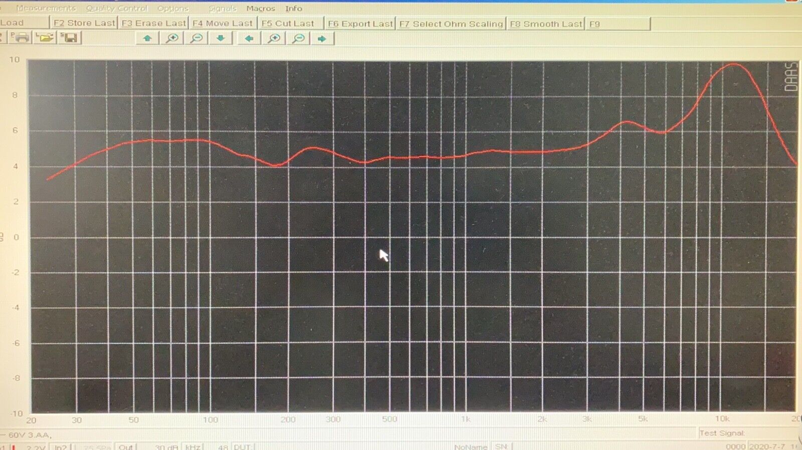802x450 pixels.
Task: Move view left with left arrow
Action: [x=249, y=39]
